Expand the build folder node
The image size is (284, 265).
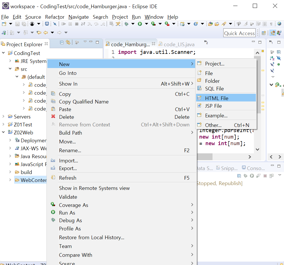tap(10, 172)
